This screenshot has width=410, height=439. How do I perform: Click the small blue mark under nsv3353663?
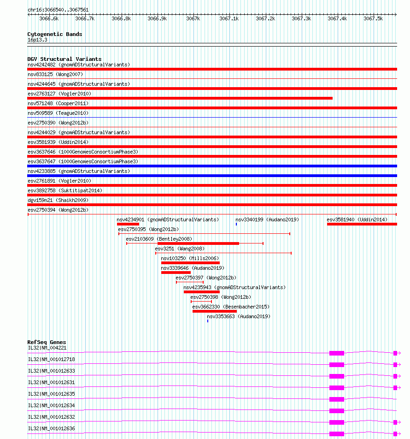208,321
